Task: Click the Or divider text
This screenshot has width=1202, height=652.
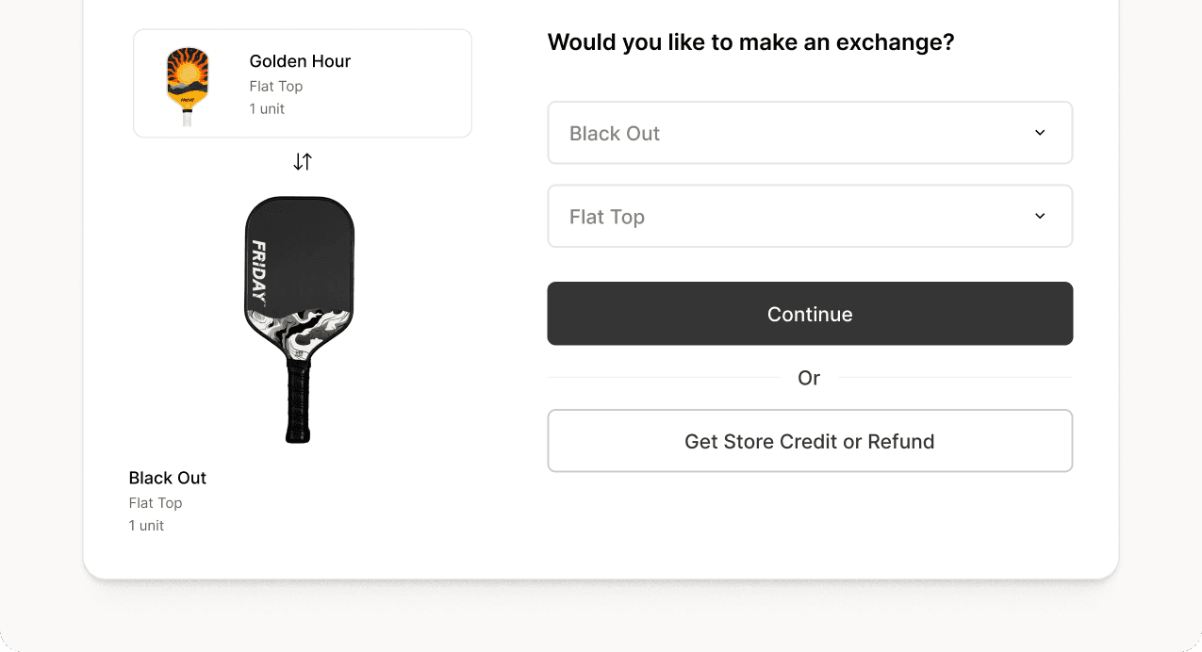Action: [809, 378]
